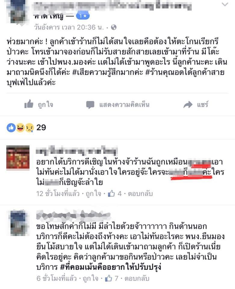235x289 pixels.
Task: Click the thumbs-up icon showing 4 likes
Action: (x=111, y=194)
